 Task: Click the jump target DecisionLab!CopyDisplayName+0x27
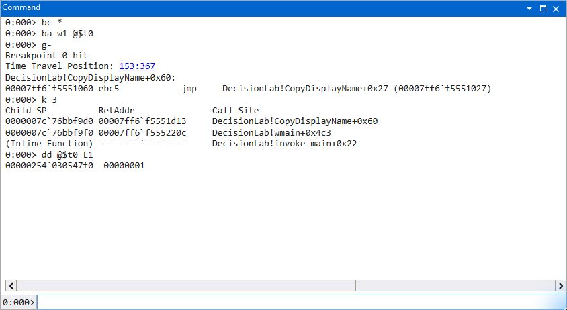(x=305, y=89)
